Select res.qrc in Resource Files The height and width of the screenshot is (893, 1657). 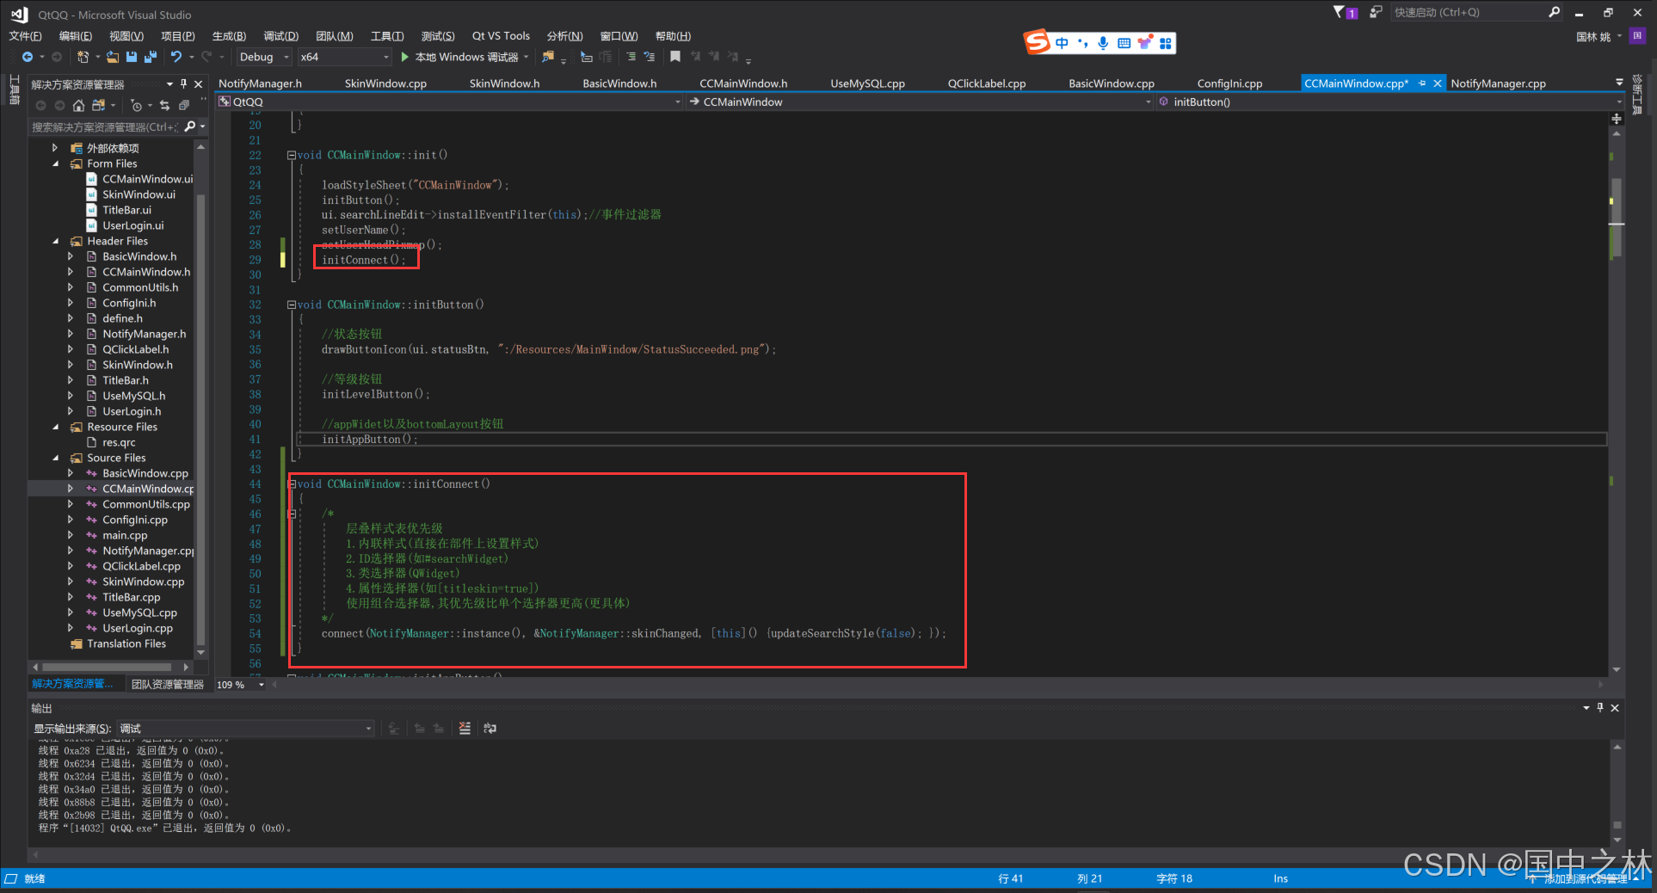click(119, 442)
